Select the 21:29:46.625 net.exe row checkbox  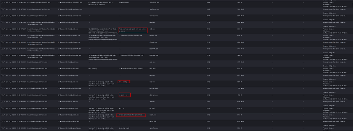tap(2, 75)
